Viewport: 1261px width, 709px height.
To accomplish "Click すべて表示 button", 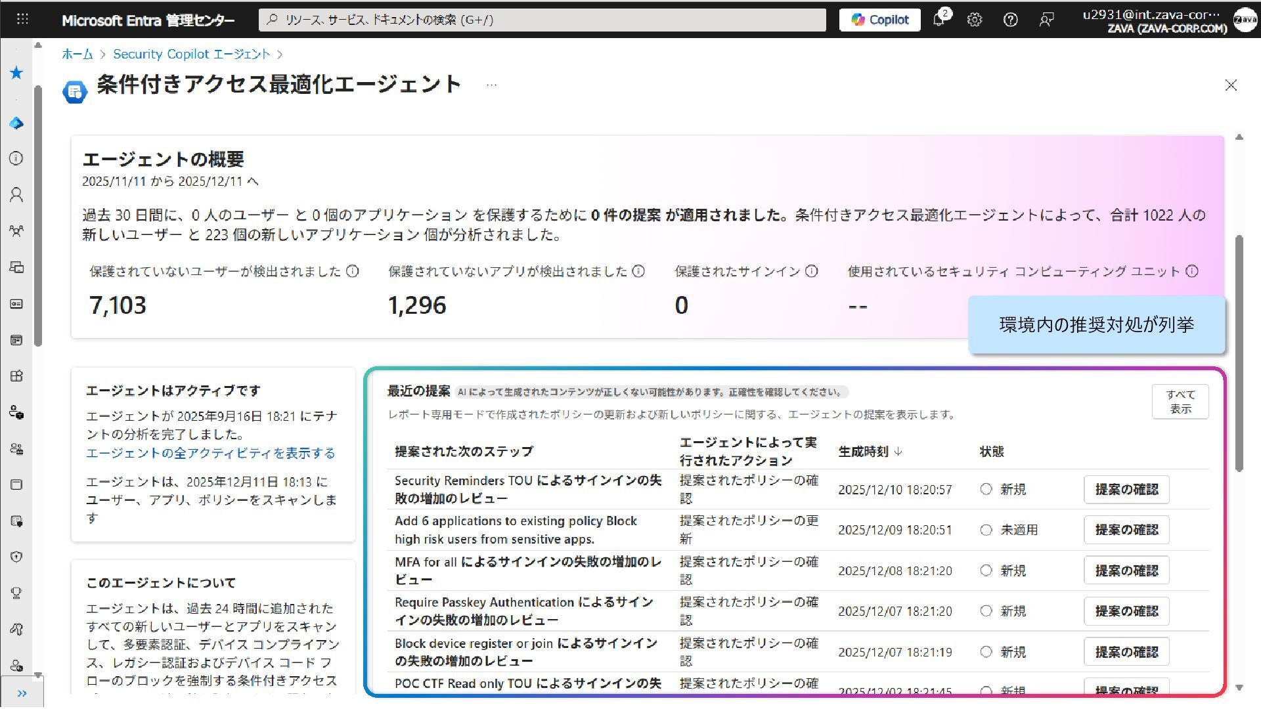I will [x=1180, y=401].
